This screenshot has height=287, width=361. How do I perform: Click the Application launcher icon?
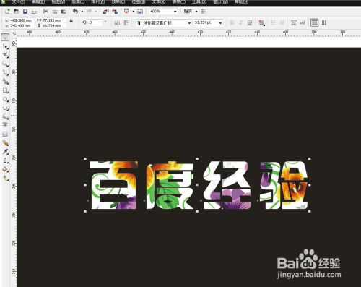click(x=126, y=12)
